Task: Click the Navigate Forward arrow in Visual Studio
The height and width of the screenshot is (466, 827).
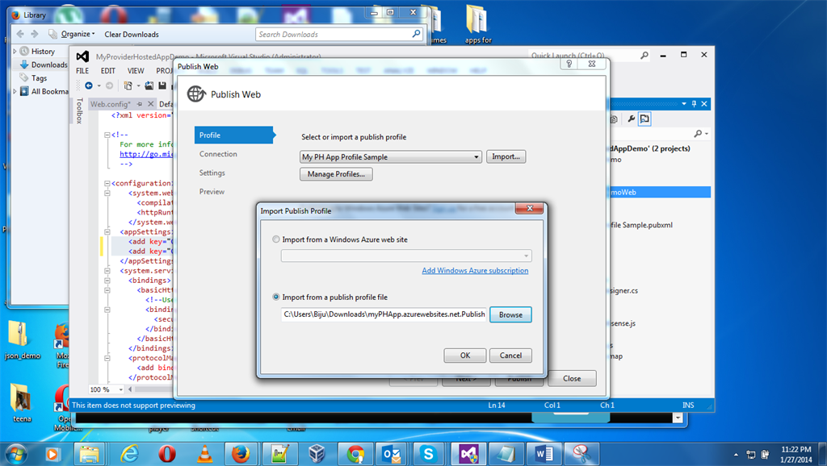Action: [109, 85]
